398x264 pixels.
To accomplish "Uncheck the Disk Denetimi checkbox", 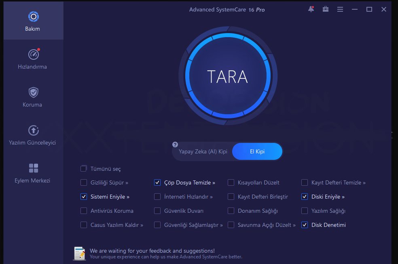I will point(305,225).
